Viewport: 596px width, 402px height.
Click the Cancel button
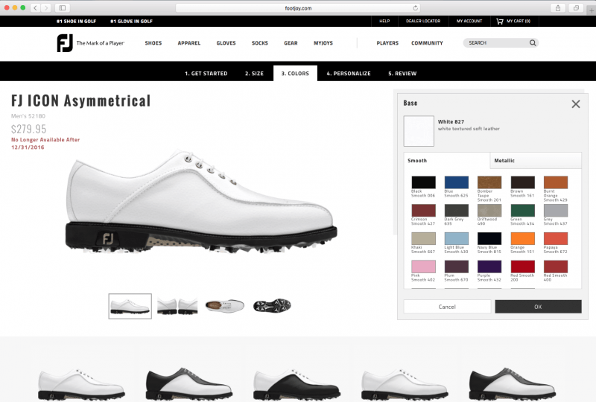(447, 307)
